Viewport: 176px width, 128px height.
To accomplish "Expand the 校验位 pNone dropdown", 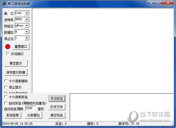I will 27,25.
